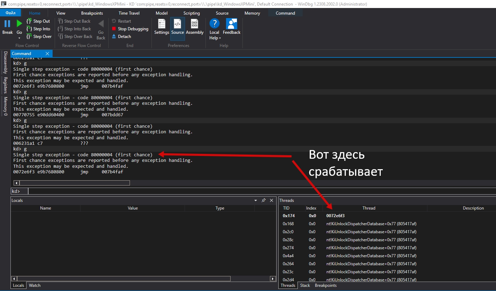
Task: Open the Settings preferences icon
Action: coord(162,24)
